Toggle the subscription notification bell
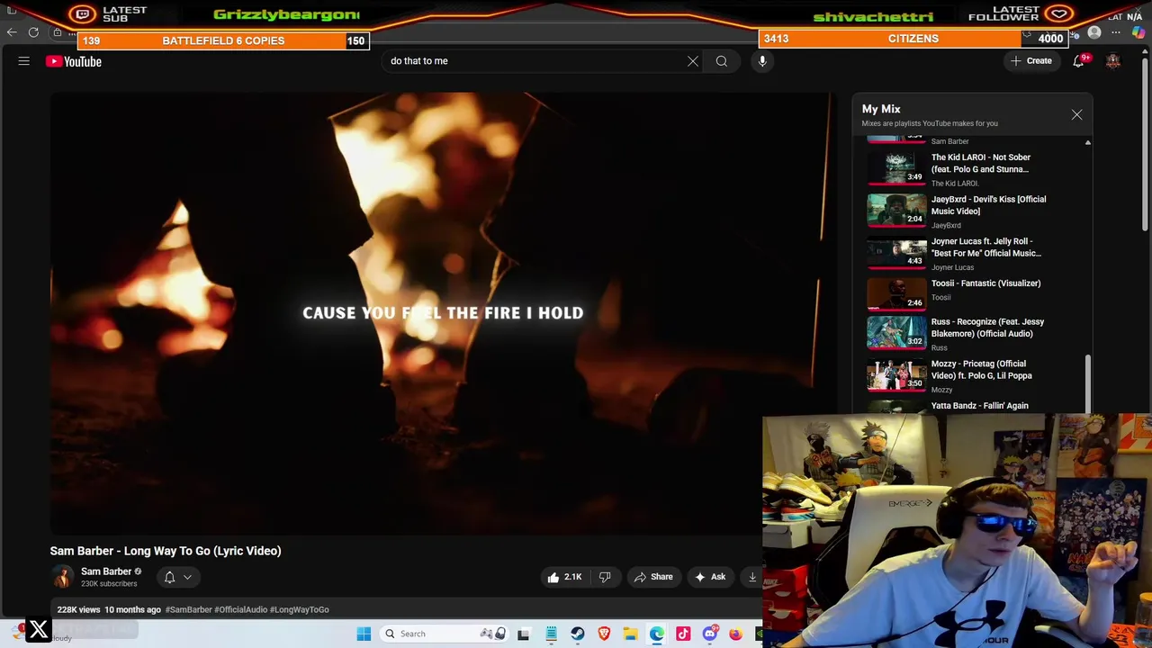The image size is (1152, 648). point(169,577)
